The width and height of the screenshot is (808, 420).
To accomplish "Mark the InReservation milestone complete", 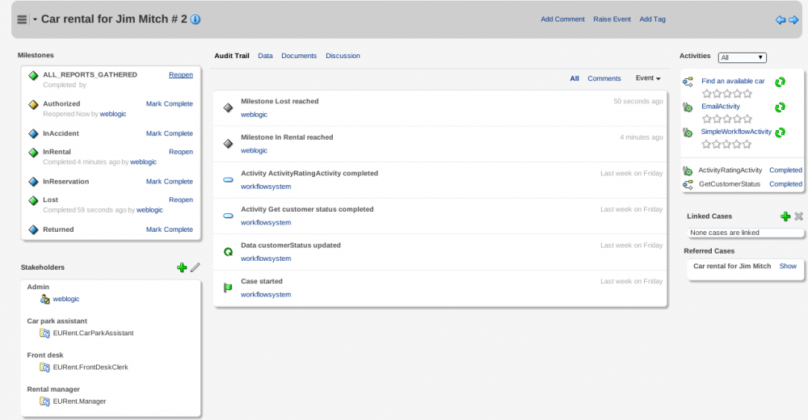I will point(170,182).
